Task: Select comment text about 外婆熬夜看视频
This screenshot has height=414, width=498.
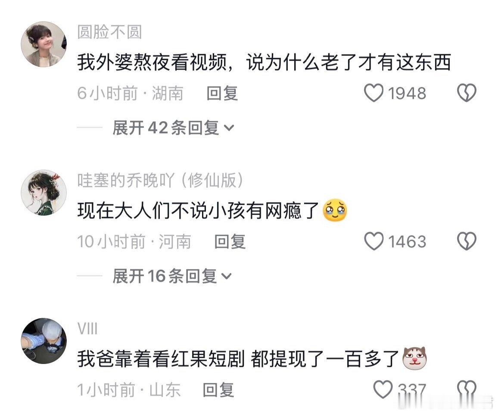Action: point(264,62)
